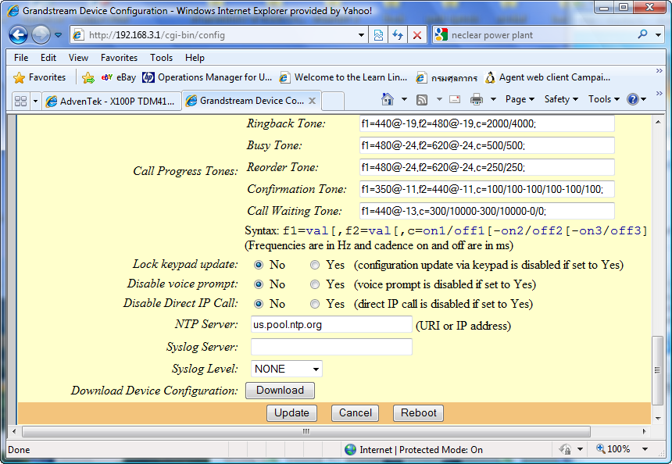Click the NTP Server text field

pyautogui.click(x=331, y=325)
